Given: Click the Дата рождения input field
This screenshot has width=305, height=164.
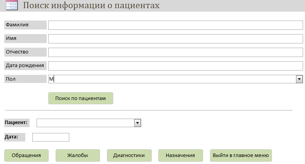Looking at the screenshot, I should click(175, 66).
